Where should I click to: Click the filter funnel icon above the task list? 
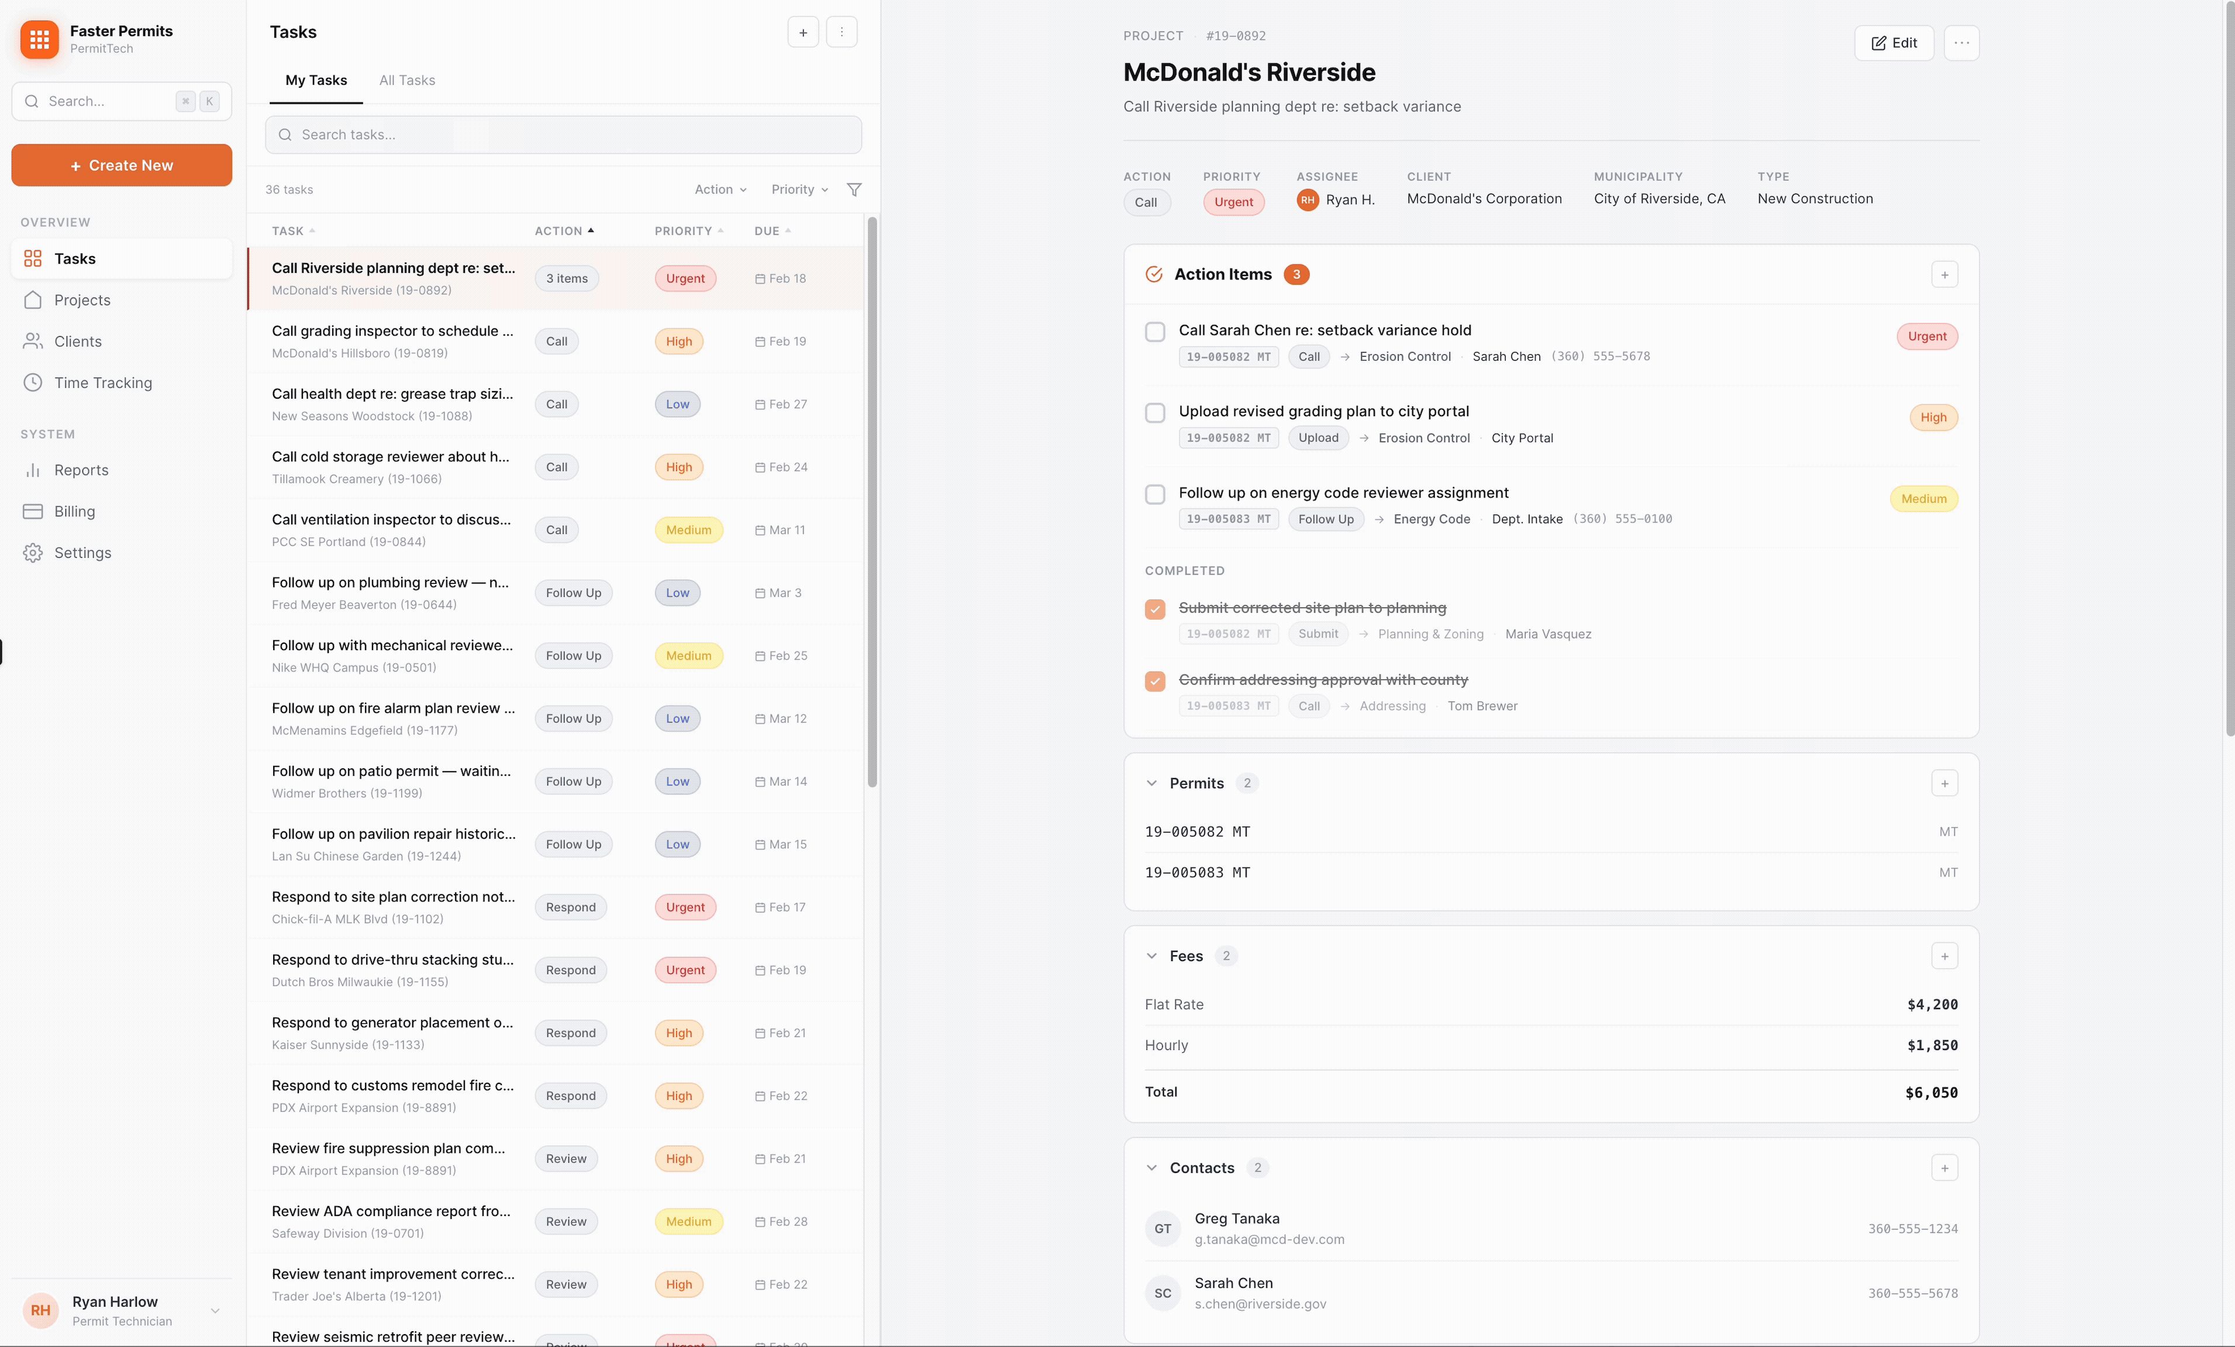coord(853,189)
